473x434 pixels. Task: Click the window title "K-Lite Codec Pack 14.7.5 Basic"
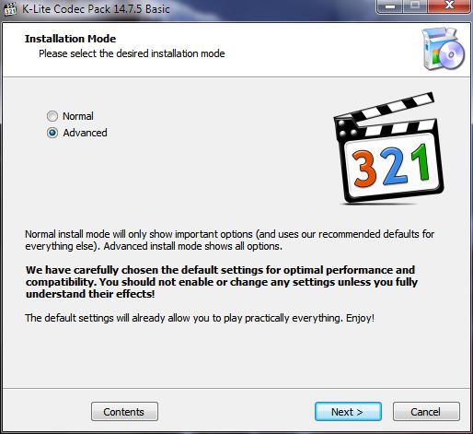(96, 9)
